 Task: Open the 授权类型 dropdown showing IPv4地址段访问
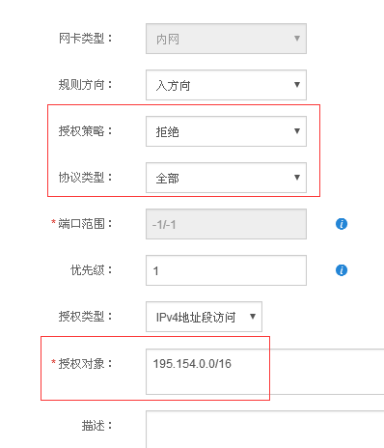tap(204, 317)
